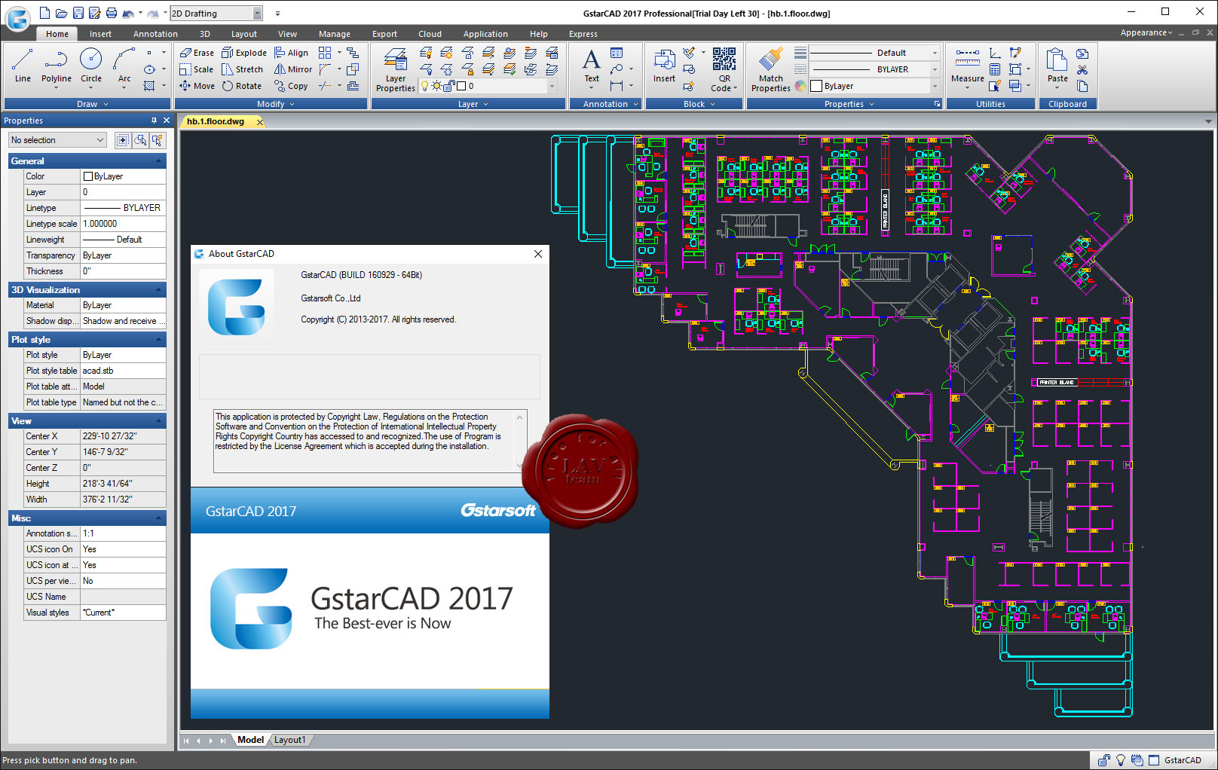Click the Cut scissors icon

click(x=1082, y=69)
